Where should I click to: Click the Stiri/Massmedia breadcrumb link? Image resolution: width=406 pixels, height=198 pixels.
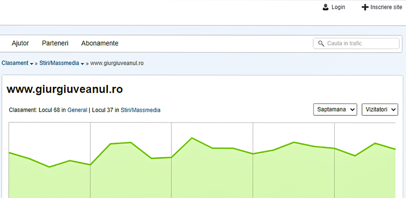59,63
